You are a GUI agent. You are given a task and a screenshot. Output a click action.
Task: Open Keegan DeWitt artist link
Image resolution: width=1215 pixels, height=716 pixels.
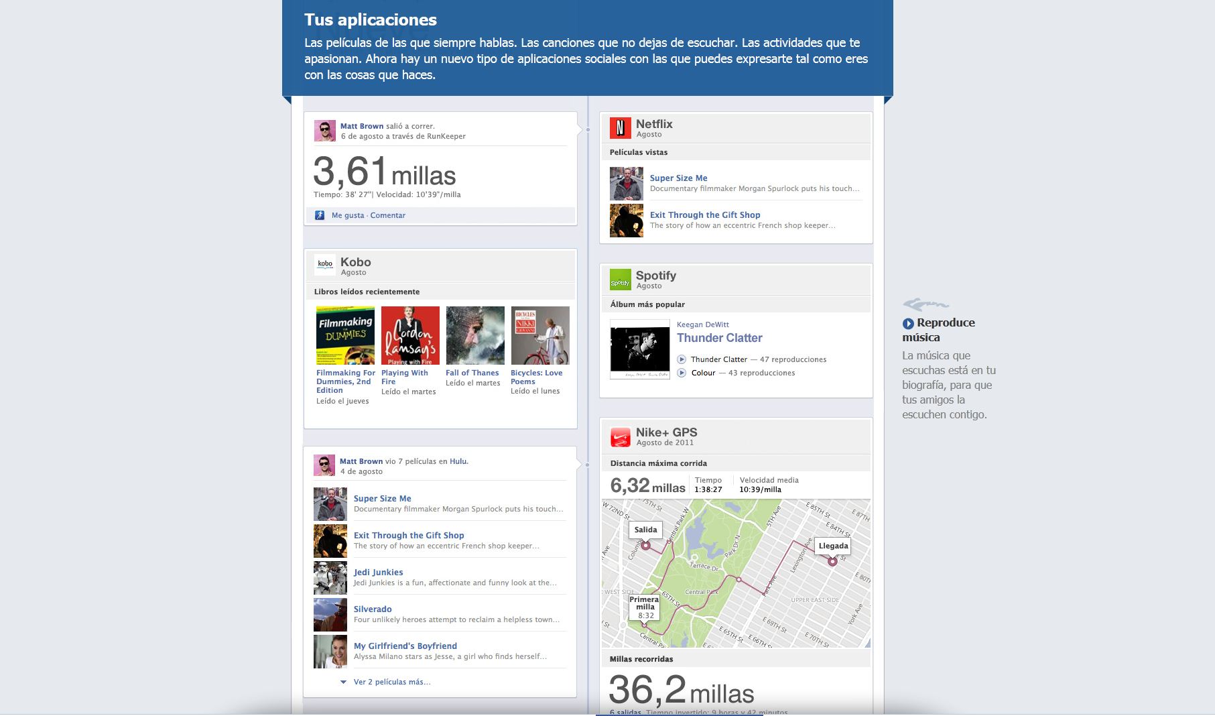click(703, 324)
